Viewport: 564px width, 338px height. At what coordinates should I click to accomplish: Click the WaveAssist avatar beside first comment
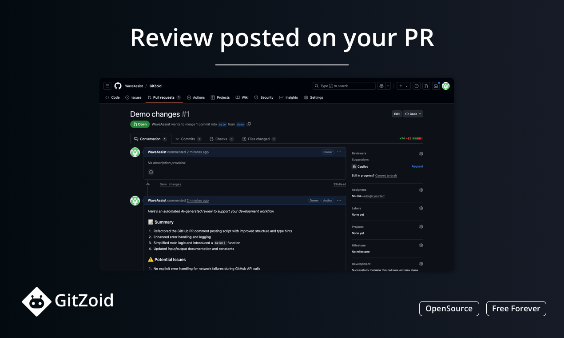(x=135, y=152)
